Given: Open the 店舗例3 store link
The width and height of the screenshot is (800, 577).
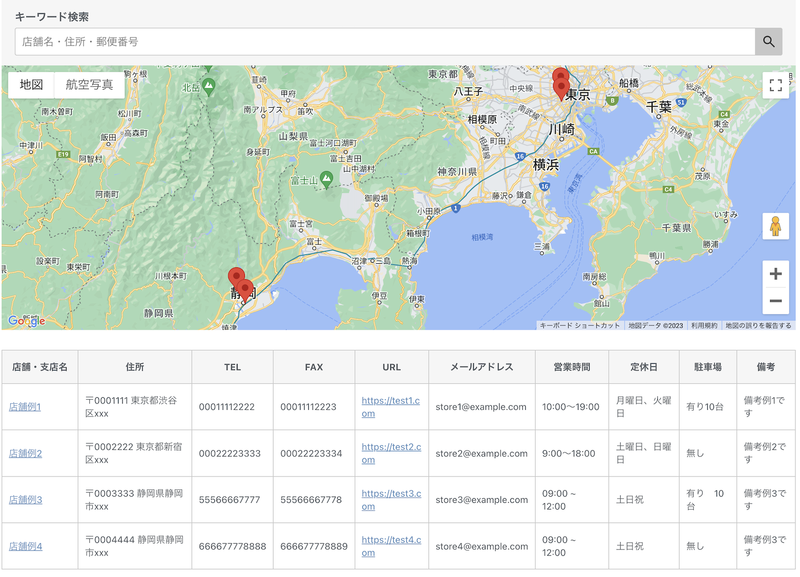Looking at the screenshot, I should coord(25,500).
